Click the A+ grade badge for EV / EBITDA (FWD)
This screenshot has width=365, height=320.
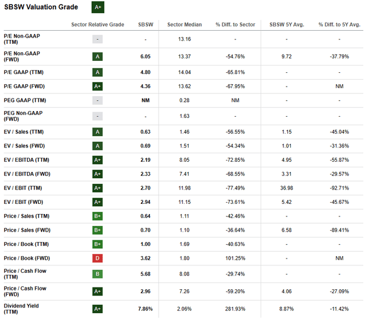(98, 174)
